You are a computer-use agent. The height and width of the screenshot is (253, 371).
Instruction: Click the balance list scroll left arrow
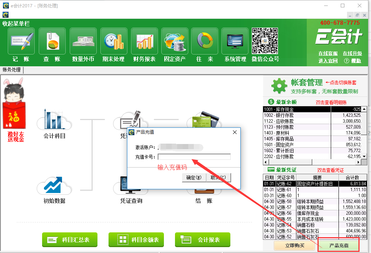(266, 162)
